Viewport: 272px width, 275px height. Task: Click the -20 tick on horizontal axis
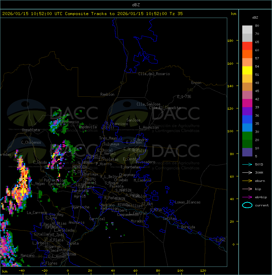[44, 271]
